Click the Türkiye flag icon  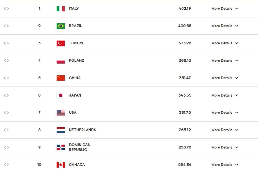[x=61, y=43]
